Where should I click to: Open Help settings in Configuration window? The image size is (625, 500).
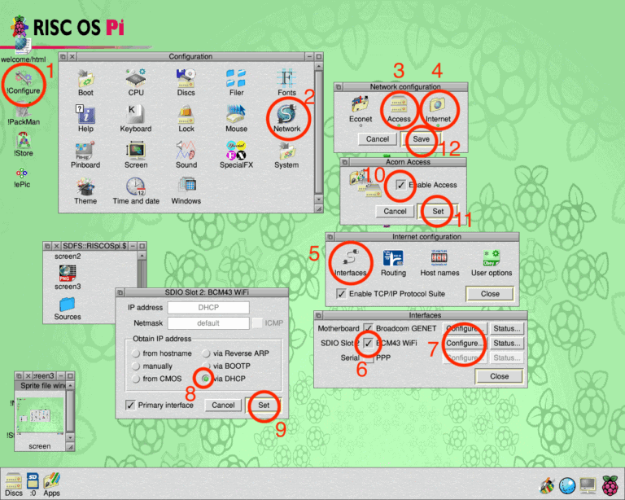click(85, 119)
